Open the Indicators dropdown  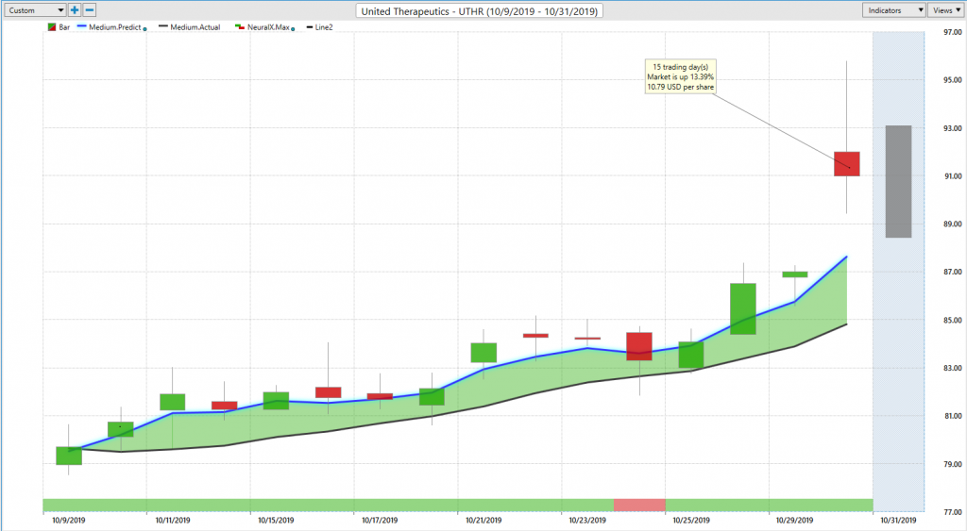point(893,10)
